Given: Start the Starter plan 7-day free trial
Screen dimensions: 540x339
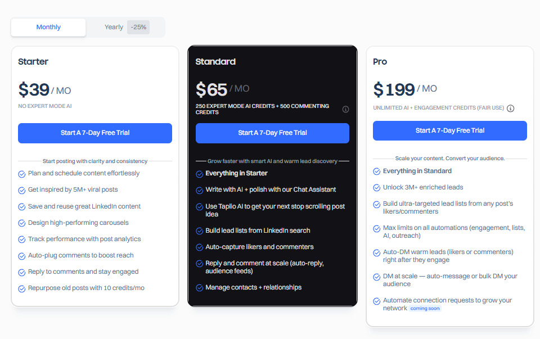Looking at the screenshot, I should coord(95,133).
